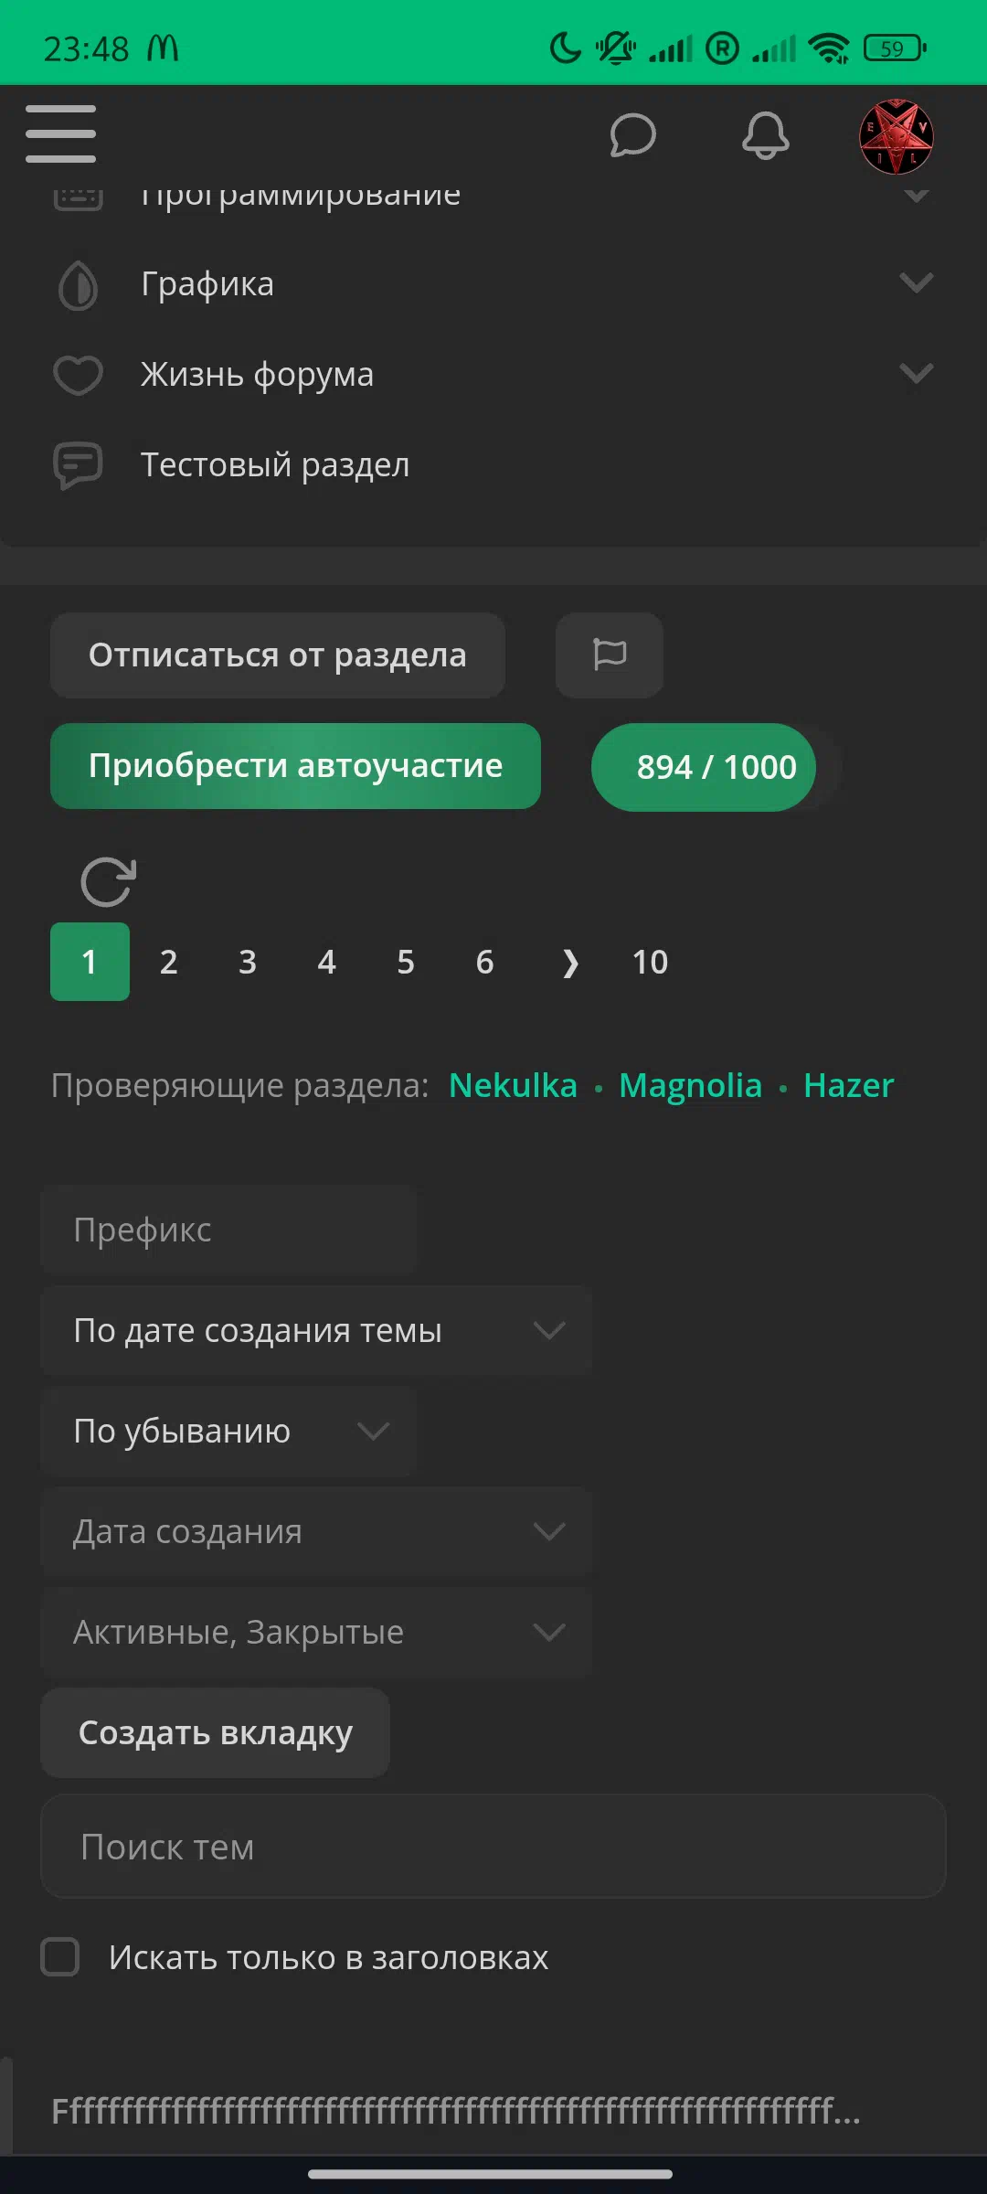Open the conversations chat bubble icon
Screen dimensions: 987x2194
(x=632, y=136)
